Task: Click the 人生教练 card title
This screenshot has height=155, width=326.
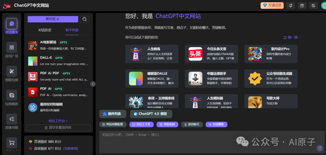Action: (154, 49)
